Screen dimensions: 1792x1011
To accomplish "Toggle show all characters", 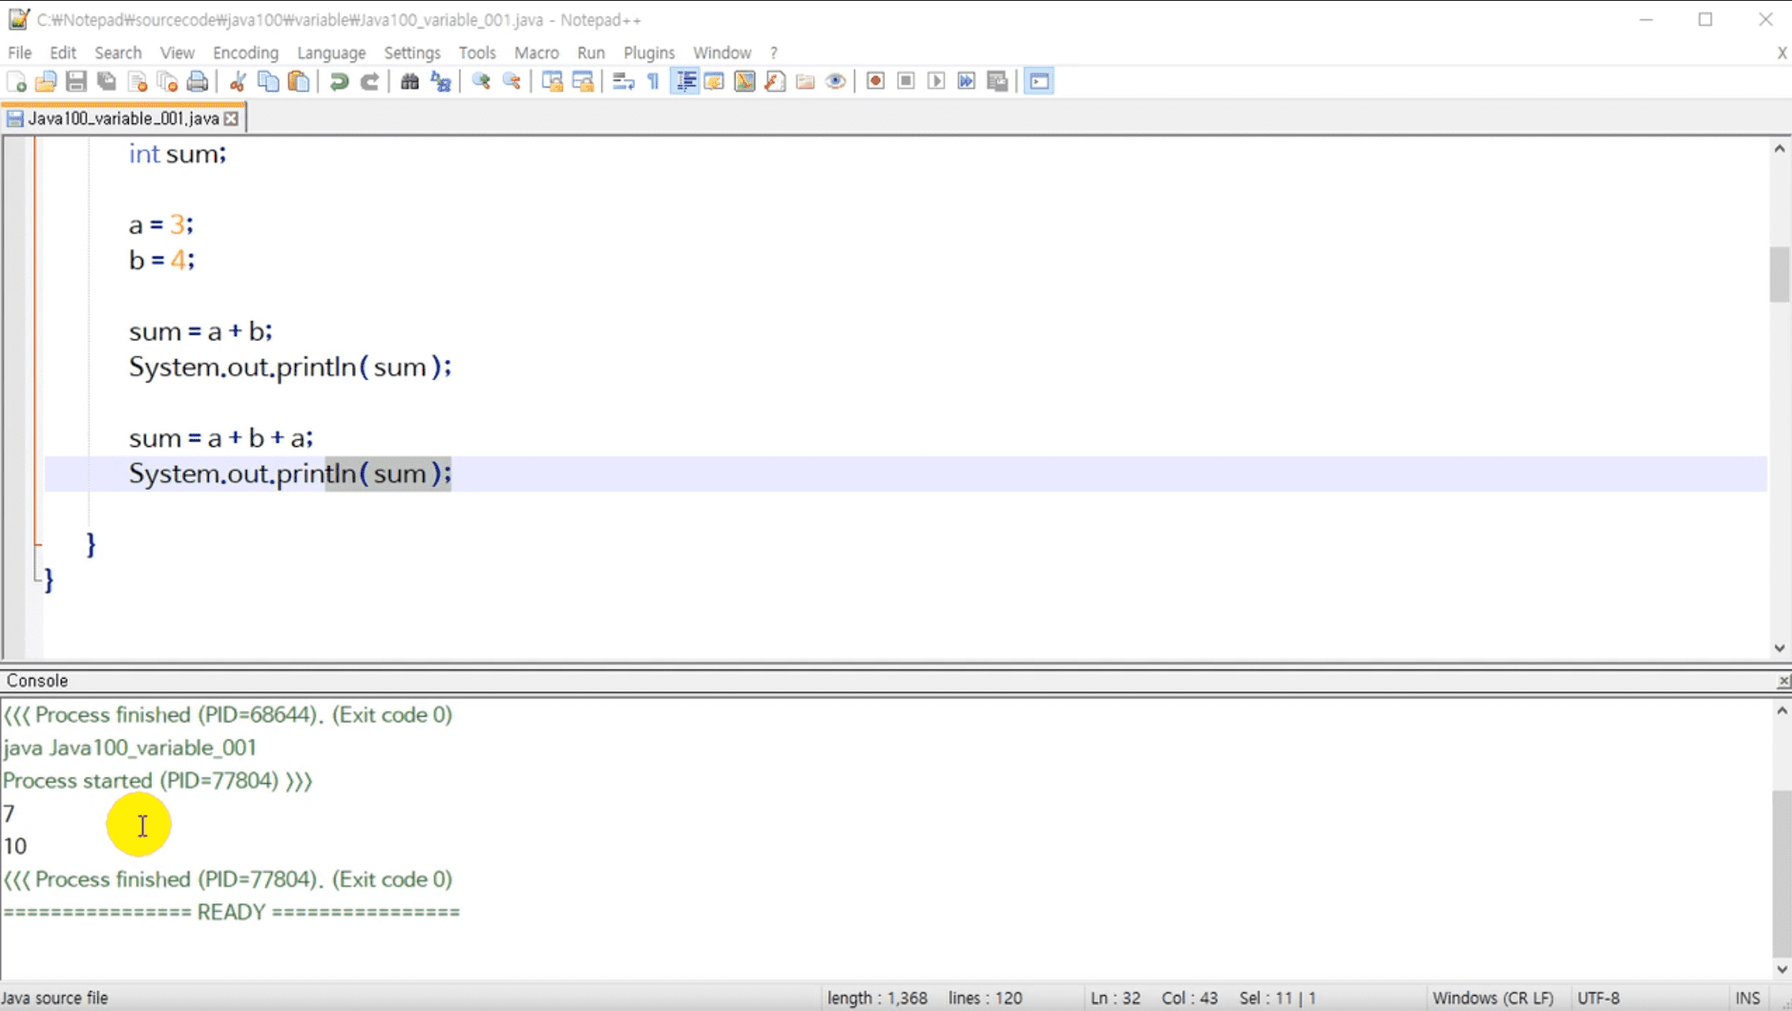I will click(654, 81).
